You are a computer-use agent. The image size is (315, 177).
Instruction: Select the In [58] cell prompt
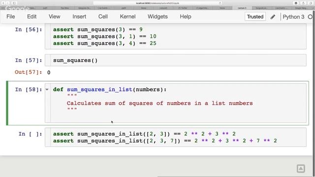[29, 89]
